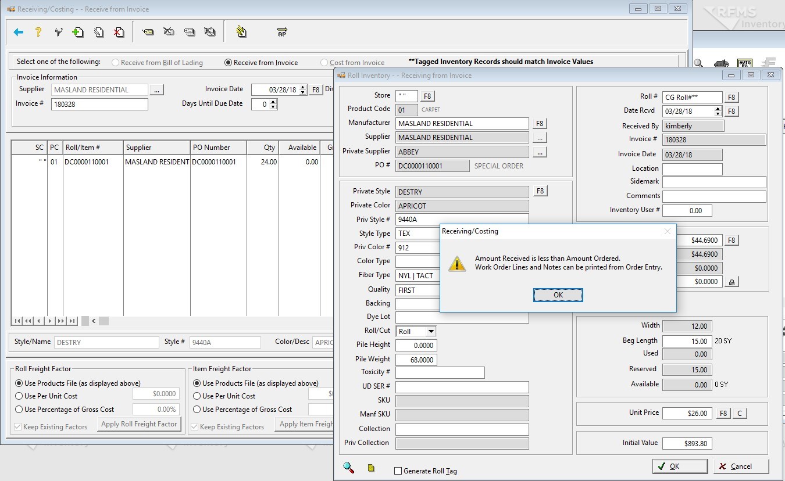785x481 pixels.
Task: Select Item Freight Use Per Unit Cost
Action: [224, 396]
